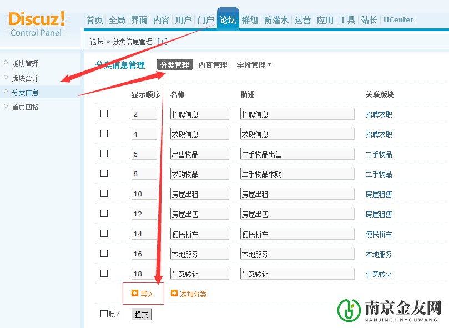Expand the [+] control in the breadcrumb

(x=163, y=41)
